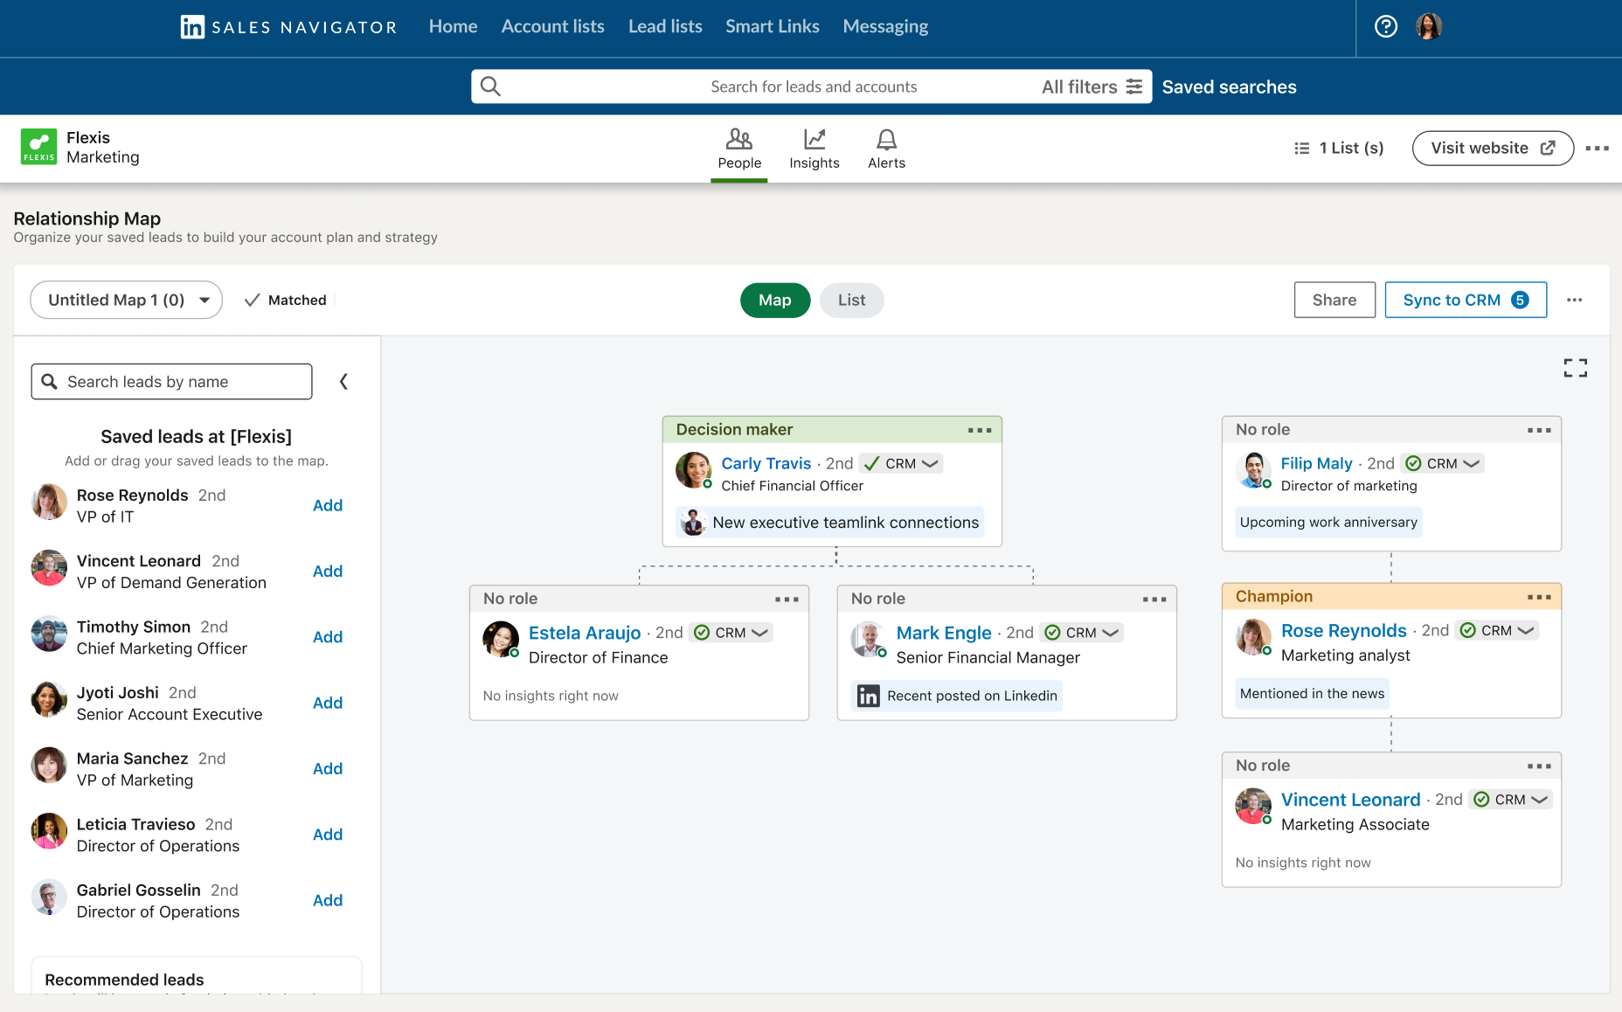The height and width of the screenshot is (1012, 1622).
Task: Toggle the Matched checkmark filter
Action: pos(285,300)
